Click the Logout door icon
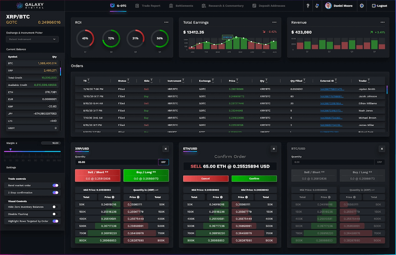The image size is (396, 255). coord(374,6)
